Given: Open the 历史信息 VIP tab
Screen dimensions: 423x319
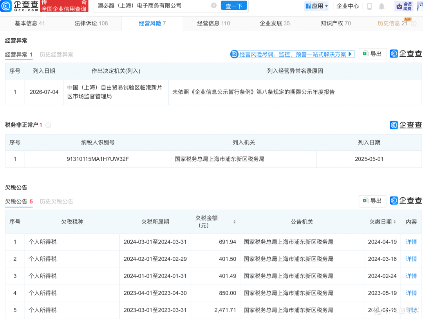Looking at the screenshot, I should [392, 23].
